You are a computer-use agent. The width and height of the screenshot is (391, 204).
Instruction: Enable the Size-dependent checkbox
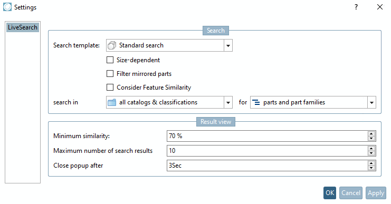pos(110,60)
